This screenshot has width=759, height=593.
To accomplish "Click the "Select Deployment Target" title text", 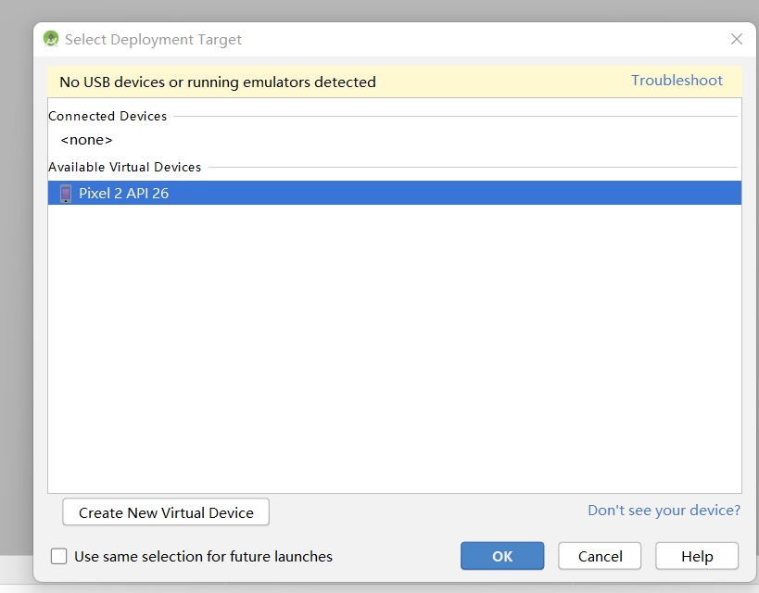I will pyautogui.click(x=153, y=40).
